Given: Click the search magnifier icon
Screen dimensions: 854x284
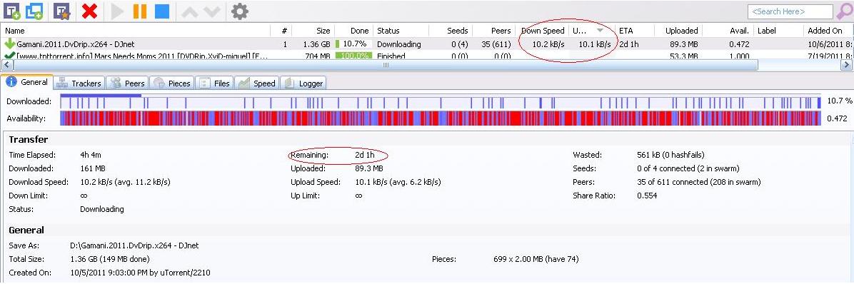Looking at the screenshot, I should [x=844, y=11].
